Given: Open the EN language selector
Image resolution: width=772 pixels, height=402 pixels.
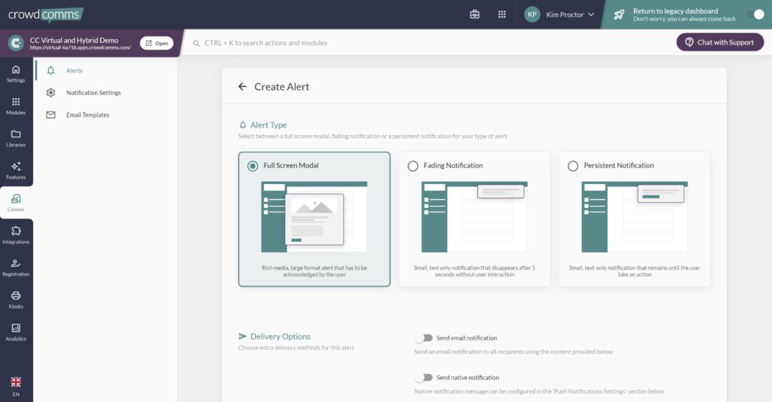Looking at the screenshot, I should 16,386.
